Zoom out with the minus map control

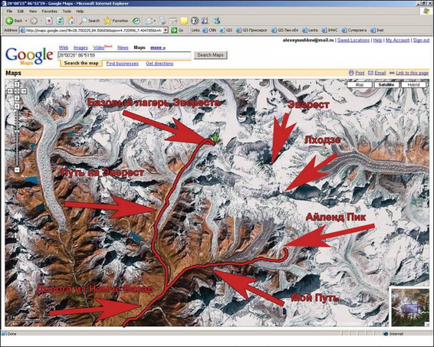point(17,170)
